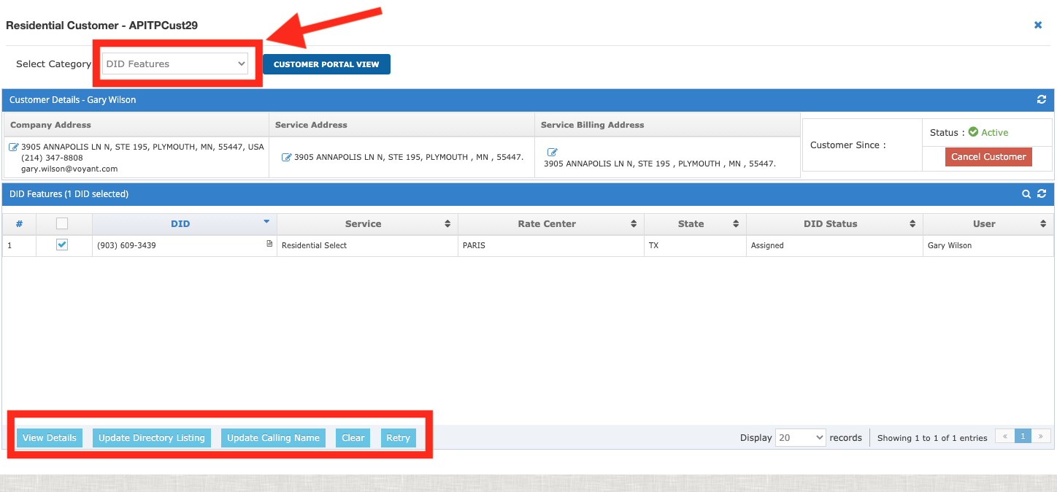
Task: Edit the Service Address via pencil icon
Action: pyautogui.click(x=287, y=157)
